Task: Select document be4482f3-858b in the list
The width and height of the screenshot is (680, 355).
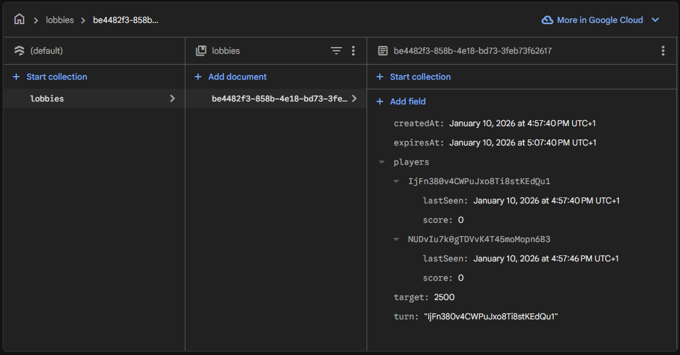Action: point(279,98)
